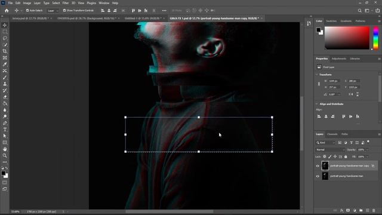382x215 pixels.
Task: Click the foreground color swatch in Color panel
Action: 318,30
